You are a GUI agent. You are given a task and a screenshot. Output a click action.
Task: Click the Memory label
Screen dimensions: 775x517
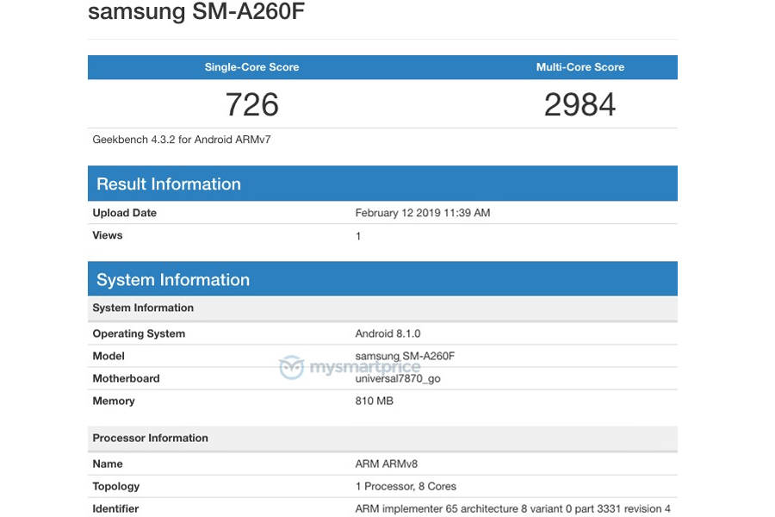coord(114,402)
